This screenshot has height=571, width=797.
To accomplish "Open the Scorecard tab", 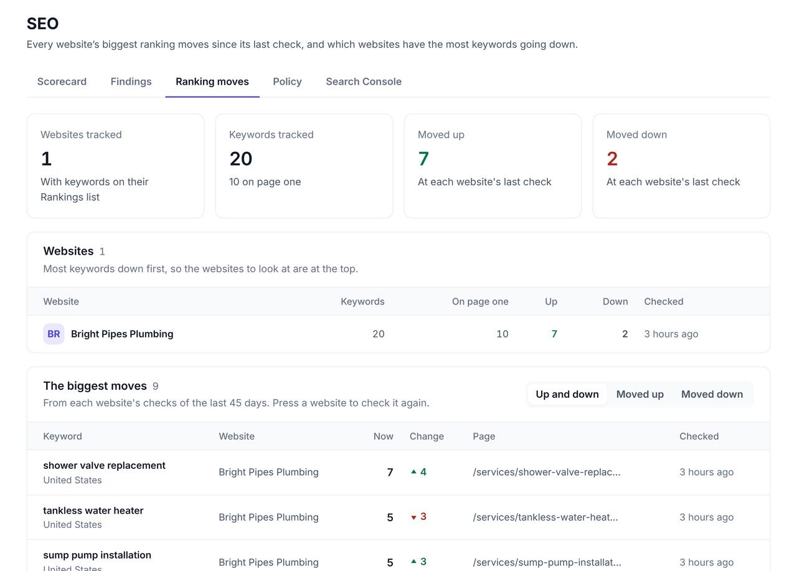I will tap(62, 82).
